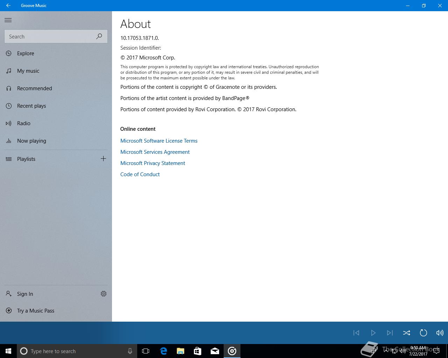The height and width of the screenshot is (358, 448).
Task: Open the Action Center notifications icon
Action: [436, 351]
